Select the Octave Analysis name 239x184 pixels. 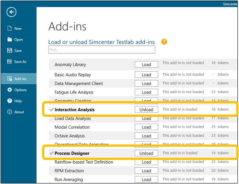[70, 136]
